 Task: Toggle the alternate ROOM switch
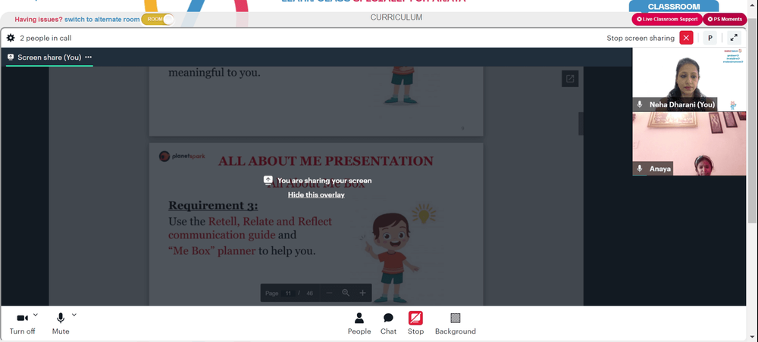point(158,20)
